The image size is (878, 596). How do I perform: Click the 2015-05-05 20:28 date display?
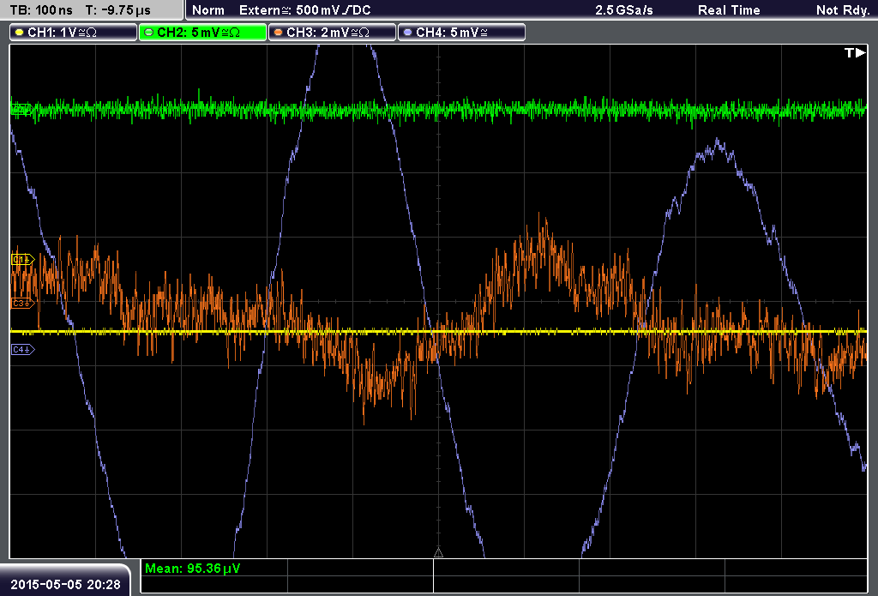[65, 584]
